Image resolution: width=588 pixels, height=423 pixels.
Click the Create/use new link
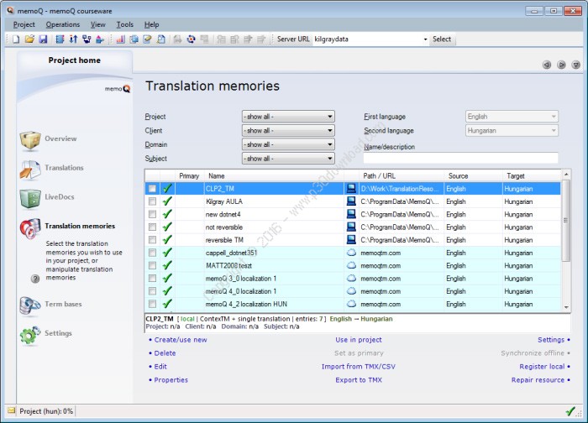click(181, 340)
